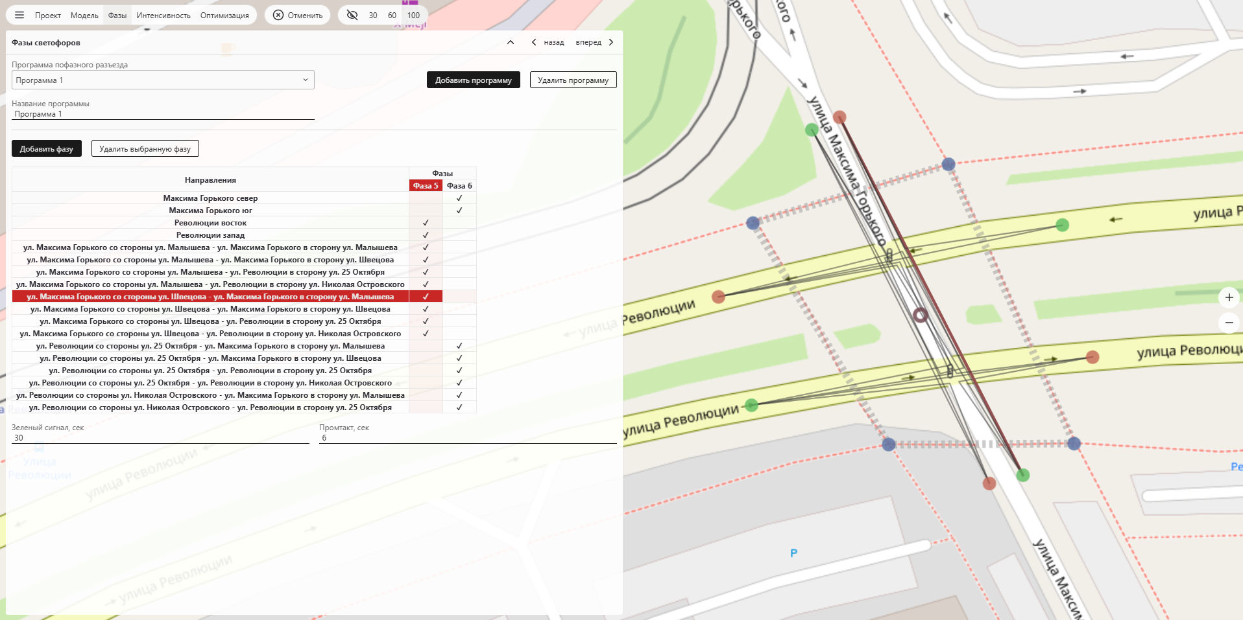Edit the Промтакт seconds field
This screenshot has height=620, width=1243.
coord(468,438)
